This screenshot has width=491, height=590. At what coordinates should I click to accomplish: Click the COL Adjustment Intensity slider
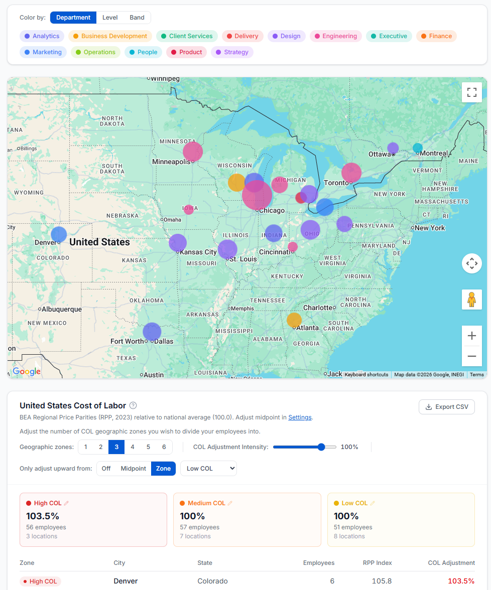click(x=304, y=447)
